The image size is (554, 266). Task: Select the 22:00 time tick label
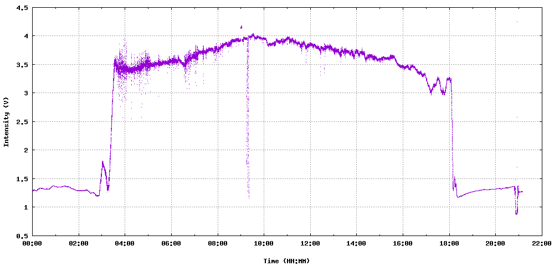pos(542,243)
